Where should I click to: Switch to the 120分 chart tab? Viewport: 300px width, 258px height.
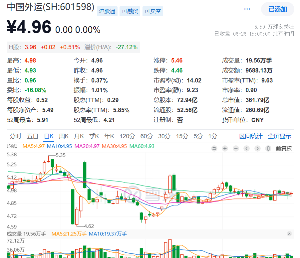(127, 136)
